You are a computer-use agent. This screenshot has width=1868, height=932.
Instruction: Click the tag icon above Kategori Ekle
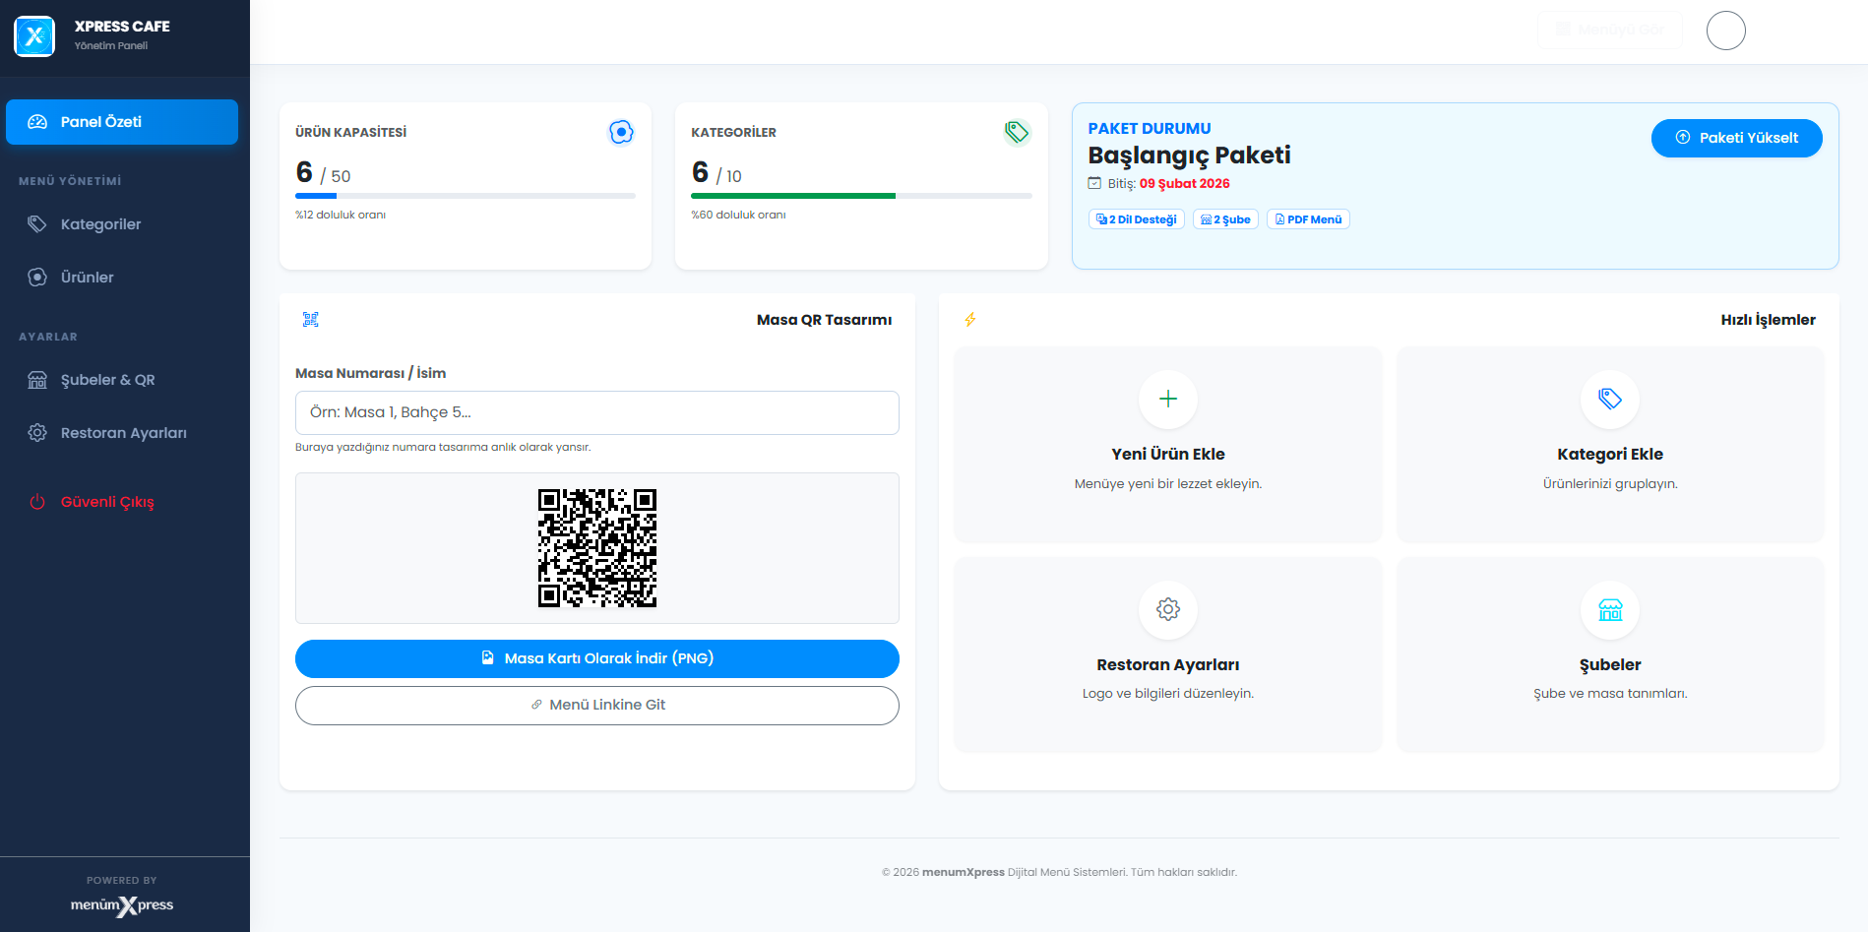(1609, 399)
